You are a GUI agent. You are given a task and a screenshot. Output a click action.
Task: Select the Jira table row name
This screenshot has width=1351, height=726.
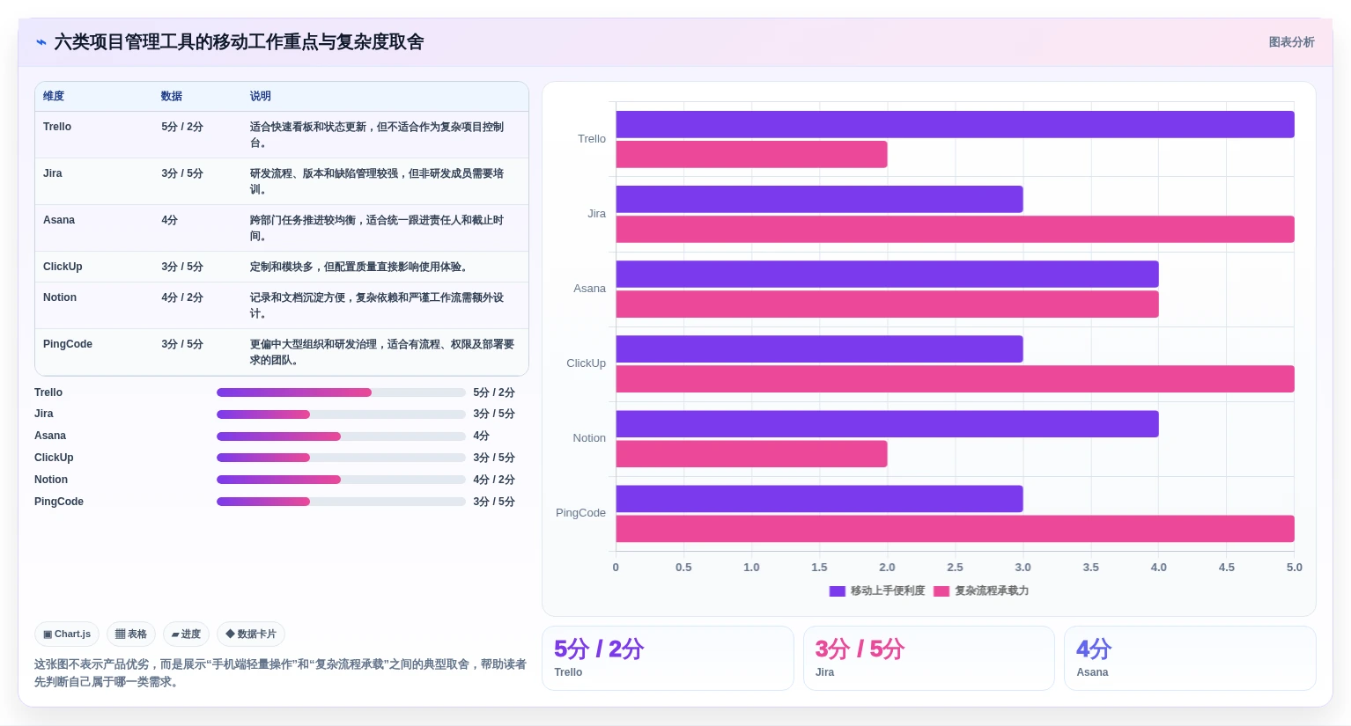(53, 173)
